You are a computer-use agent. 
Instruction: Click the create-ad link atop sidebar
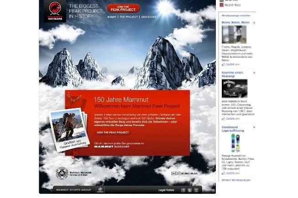point(236,15)
